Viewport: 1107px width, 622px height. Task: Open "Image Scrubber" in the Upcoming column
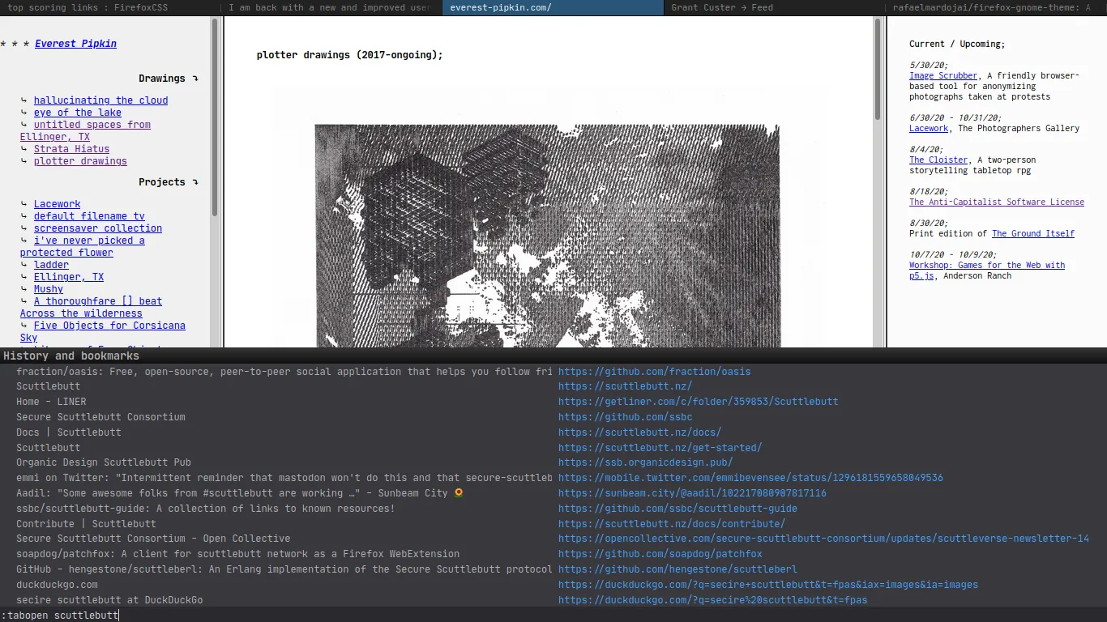click(943, 75)
